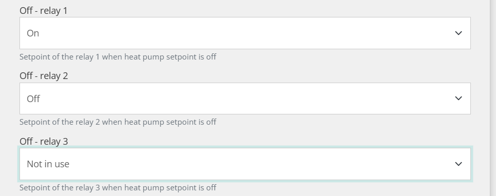The width and height of the screenshot is (496, 196).
Task: Click the relay 3 setpoint help text
Action: (x=118, y=187)
